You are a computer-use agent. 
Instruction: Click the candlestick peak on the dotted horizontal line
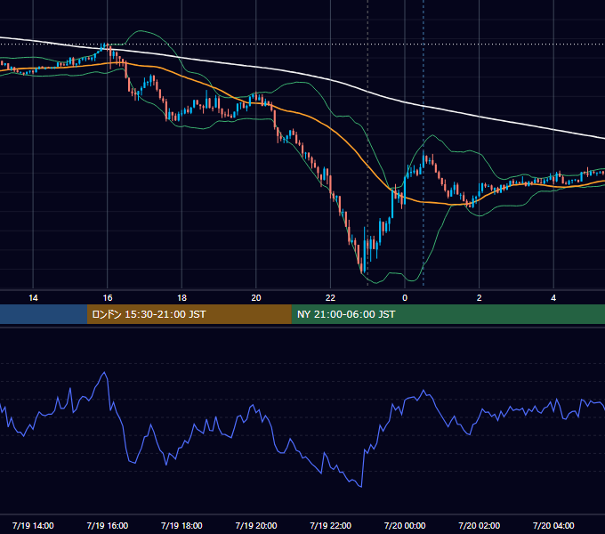[105, 46]
